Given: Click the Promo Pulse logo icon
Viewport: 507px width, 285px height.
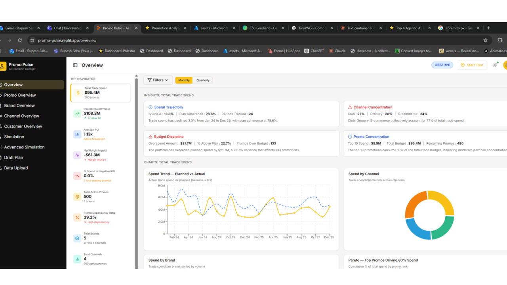Looking at the screenshot, I should click(x=3, y=66).
